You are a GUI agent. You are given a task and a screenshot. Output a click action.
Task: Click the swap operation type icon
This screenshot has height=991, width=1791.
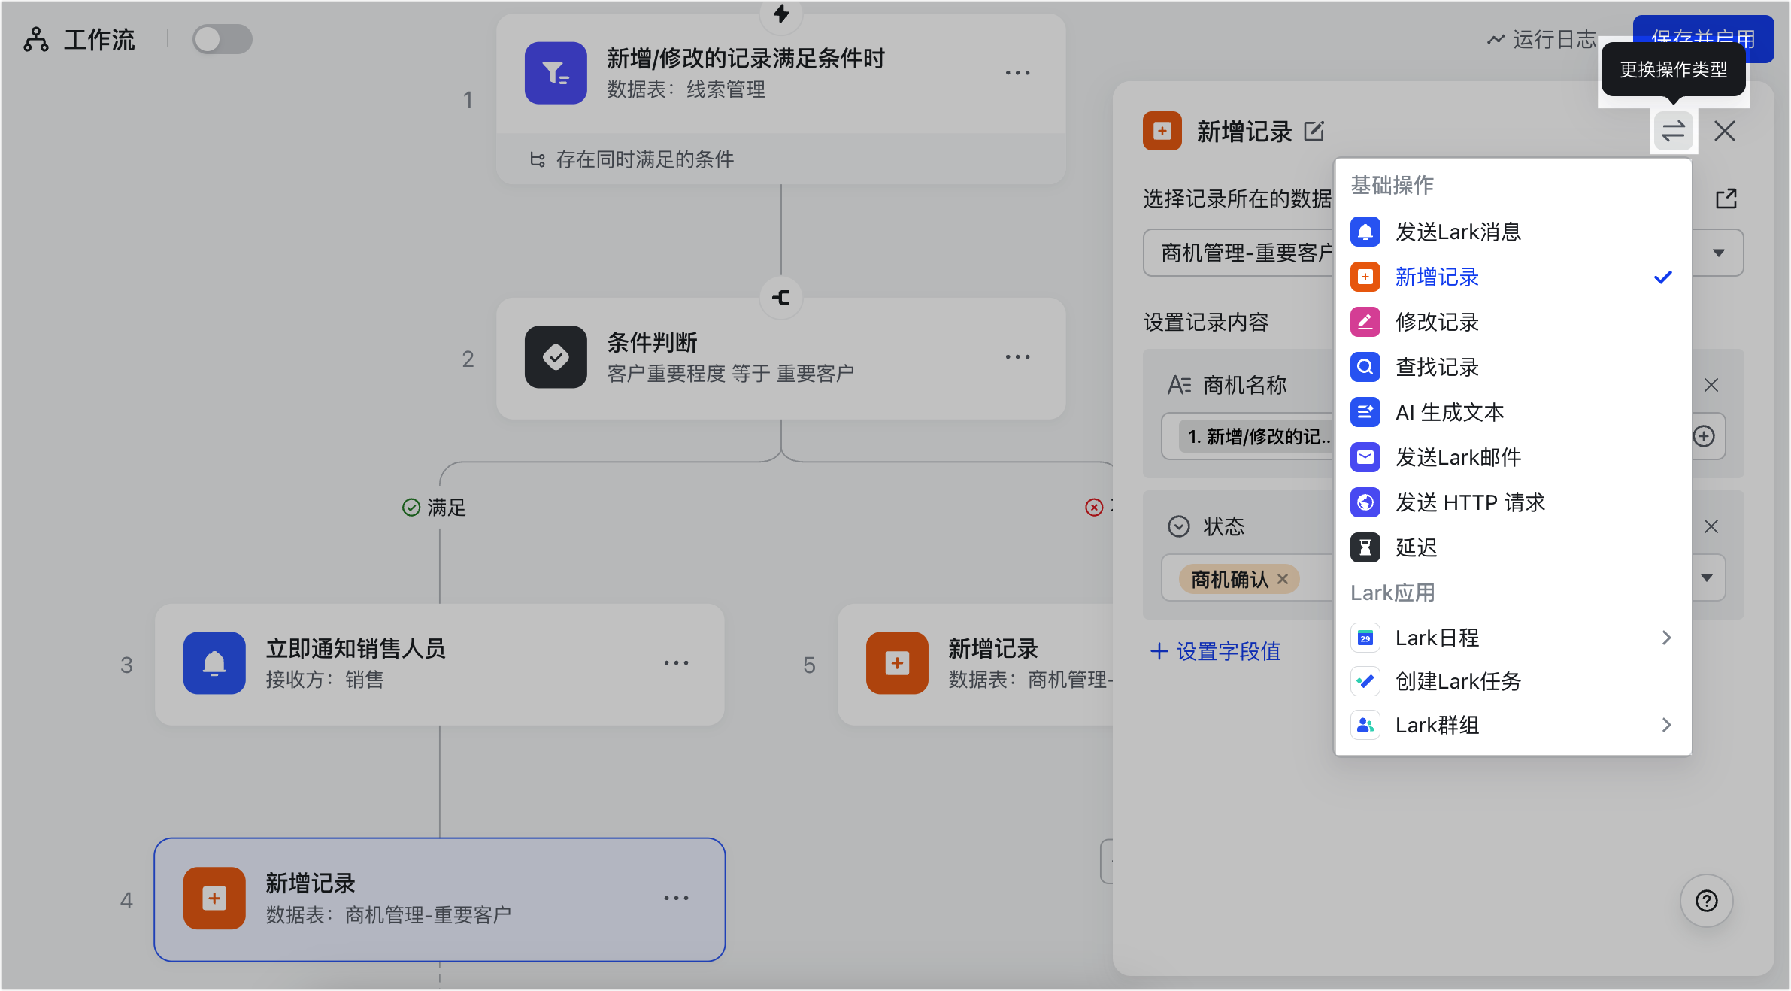pos(1673,132)
